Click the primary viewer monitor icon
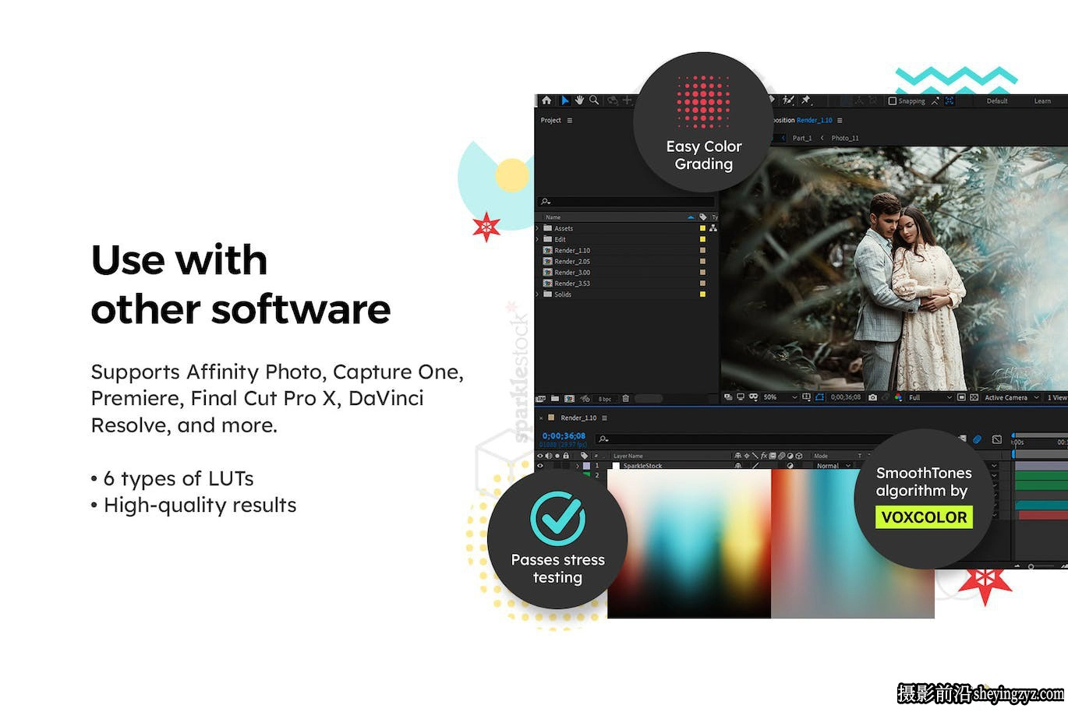Screen dimensions: 1068x712 coord(741,397)
